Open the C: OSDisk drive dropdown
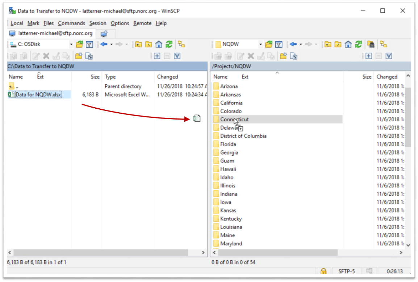 pyautogui.click(x=71, y=44)
